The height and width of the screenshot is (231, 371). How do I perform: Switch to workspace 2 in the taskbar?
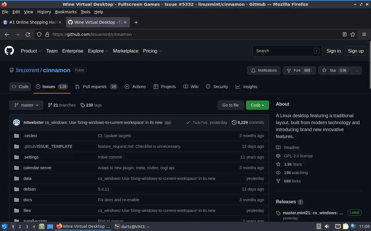click(20, 227)
